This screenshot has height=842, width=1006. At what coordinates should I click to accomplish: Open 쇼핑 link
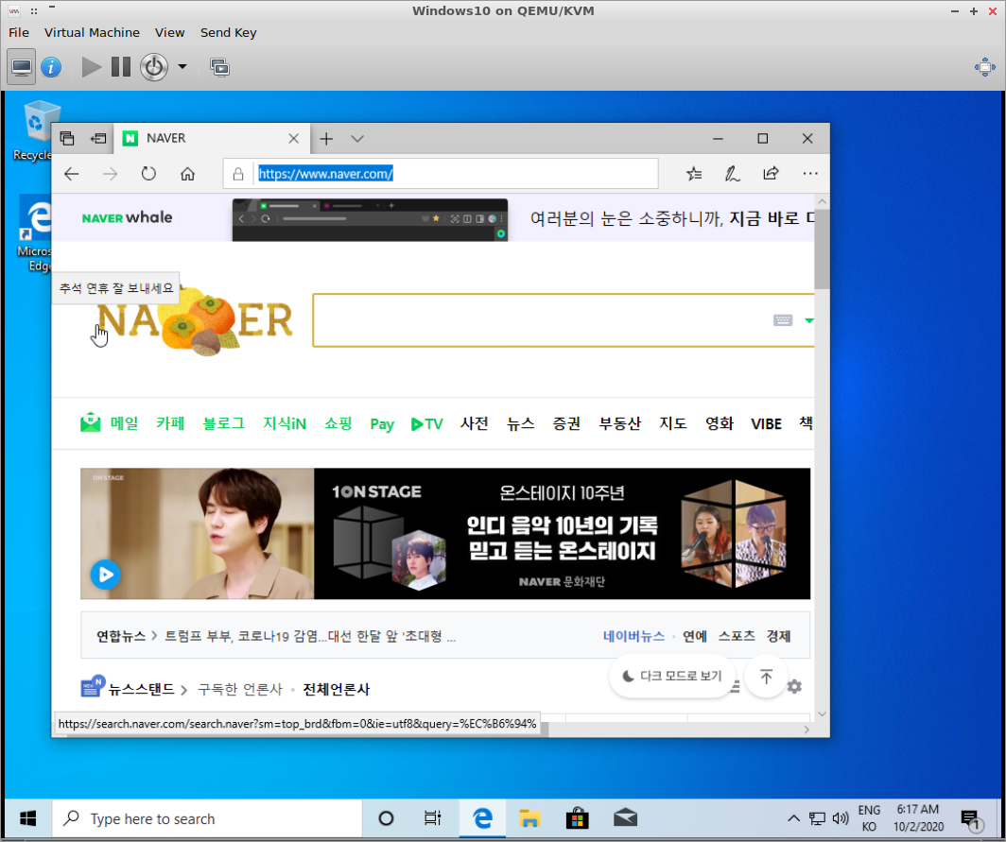point(338,423)
